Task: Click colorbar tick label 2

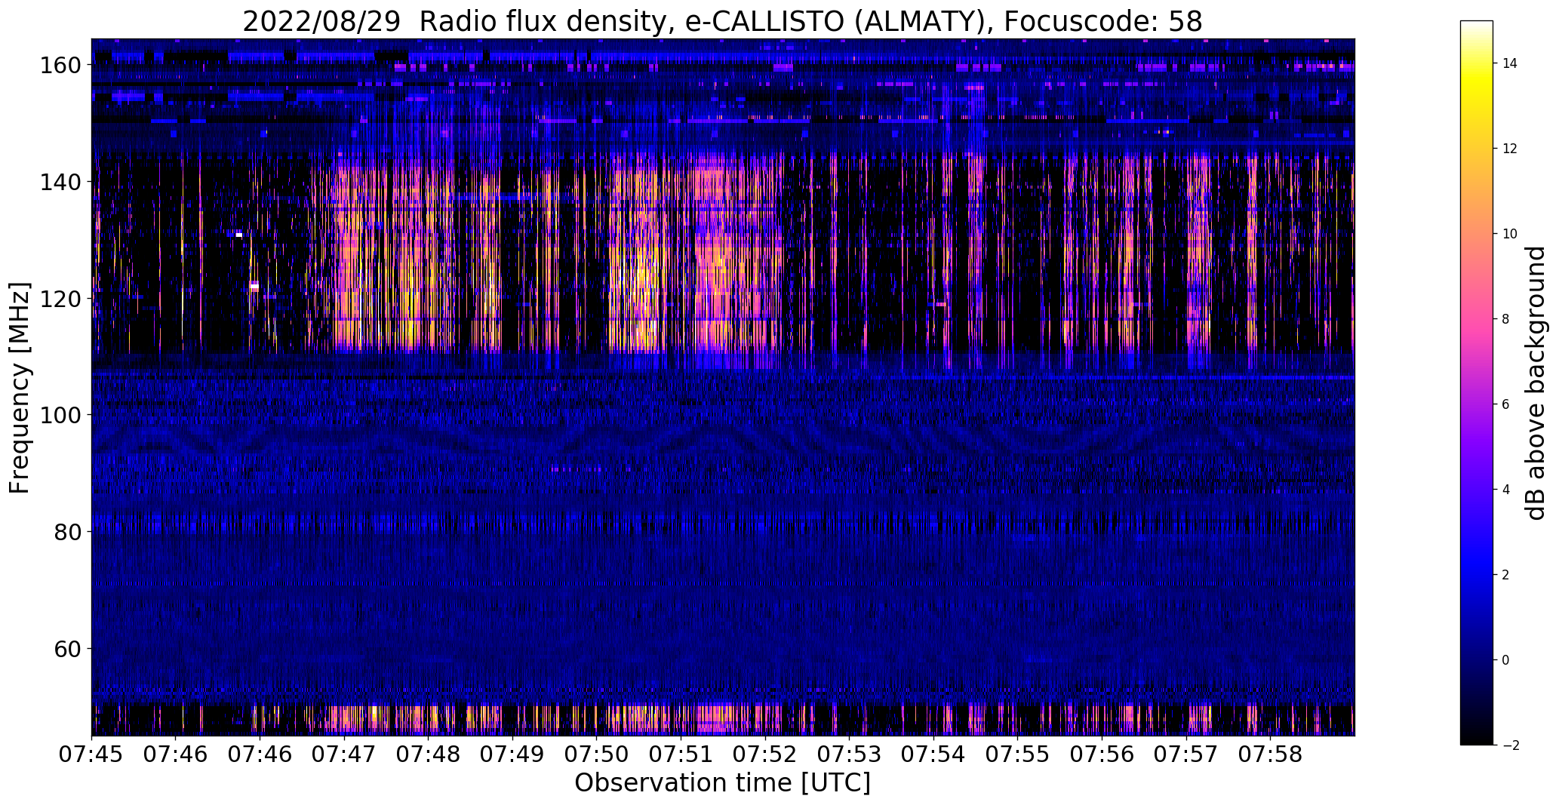Action: pyautogui.click(x=1505, y=575)
